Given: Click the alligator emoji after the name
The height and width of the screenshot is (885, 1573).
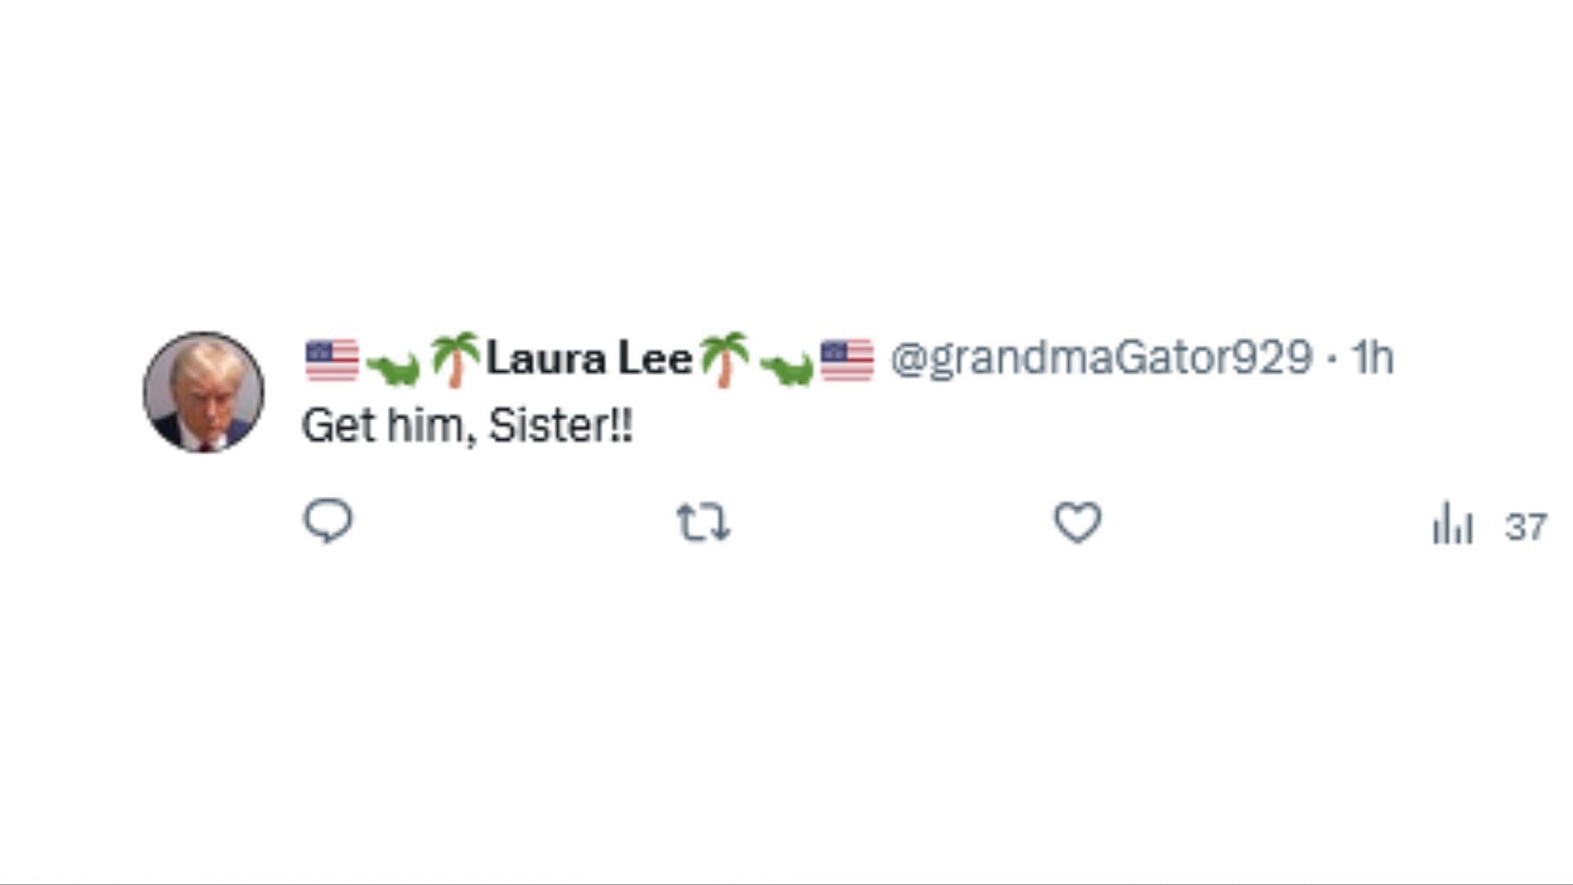Looking at the screenshot, I should pyautogui.click(x=786, y=367).
